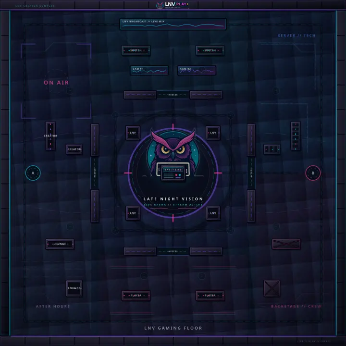Click the AFTER HOURS label
Screen dimensions: 346x346
(53, 306)
